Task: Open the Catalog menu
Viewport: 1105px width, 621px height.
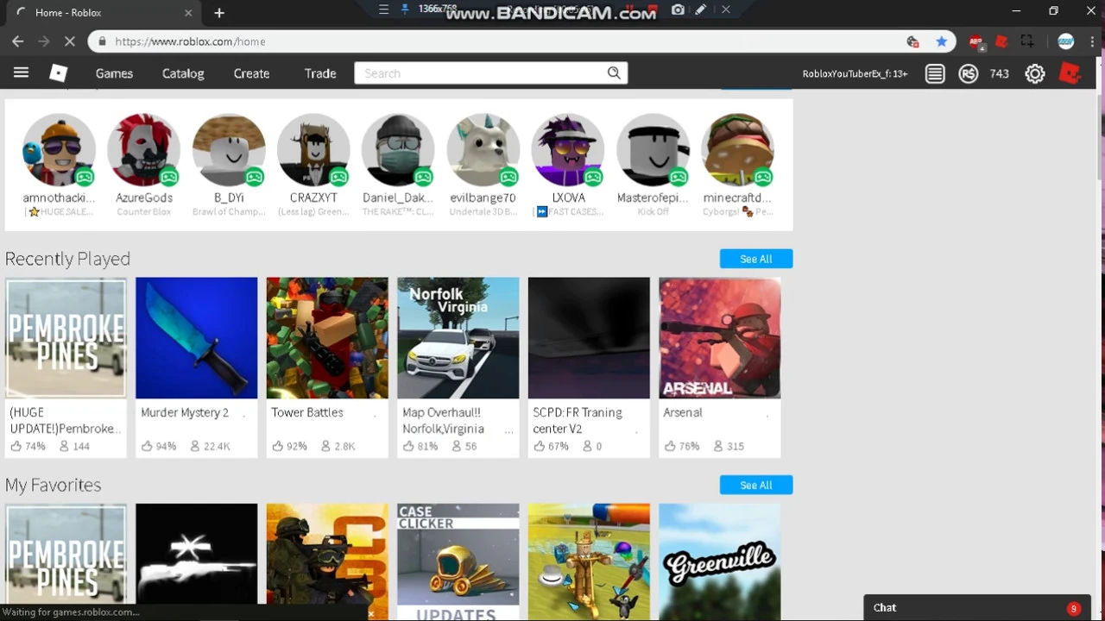Action: [x=183, y=73]
